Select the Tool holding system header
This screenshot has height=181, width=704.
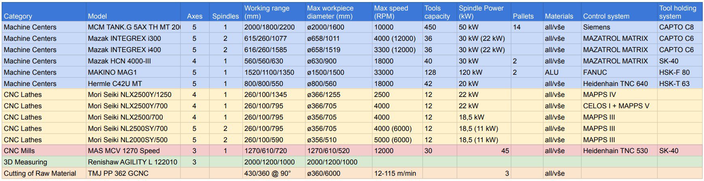click(x=680, y=12)
